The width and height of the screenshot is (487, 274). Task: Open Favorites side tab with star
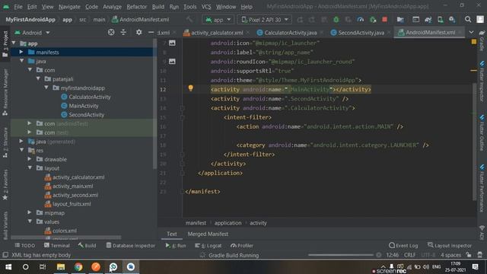pyautogui.click(x=5, y=185)
